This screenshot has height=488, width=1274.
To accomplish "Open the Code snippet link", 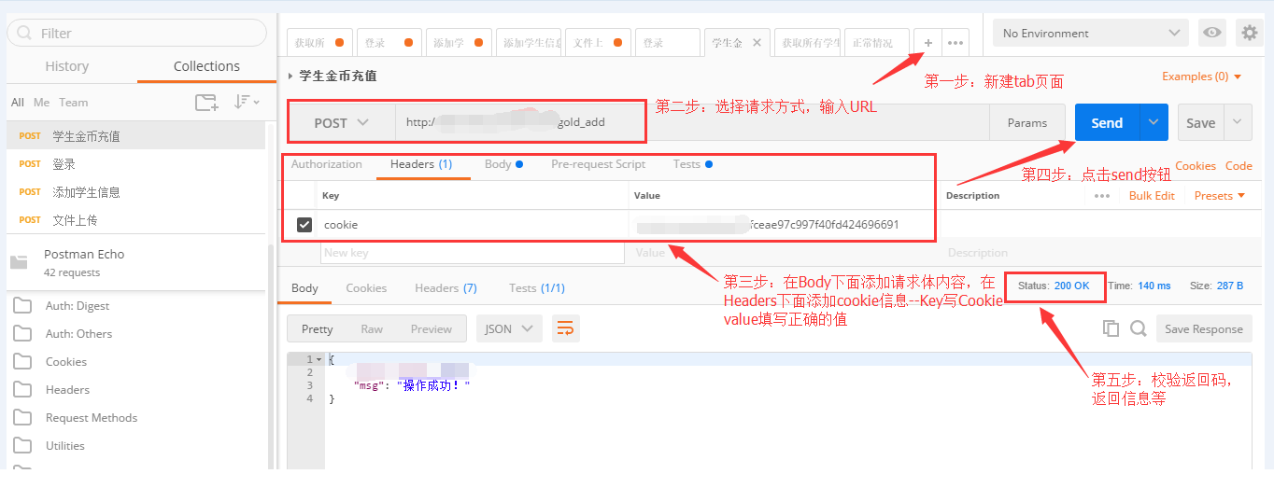I will click(1239, 166).
